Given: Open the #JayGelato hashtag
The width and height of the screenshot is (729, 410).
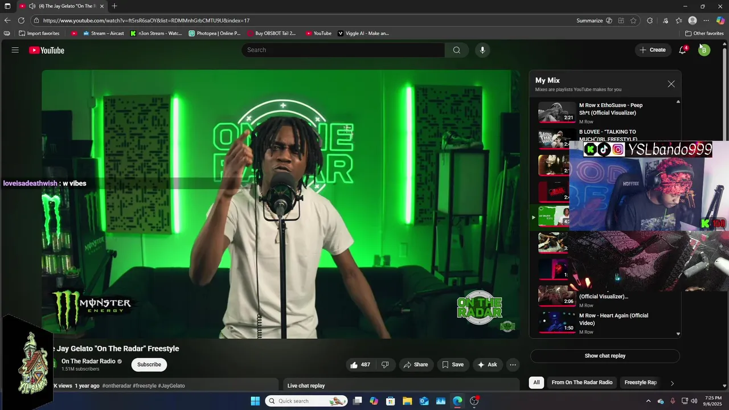Looking at the screenshot, I should (x=171, y=386).
